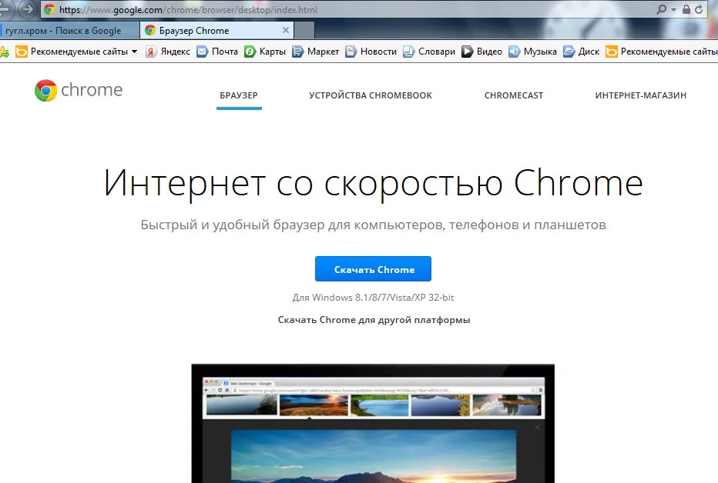The width and height of the screenshot is (718, 483).
Task: Close the Браузер Chrome tab
Action: coord(286,30)
